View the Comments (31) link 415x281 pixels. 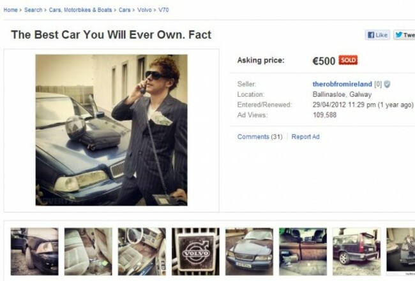click(x=260, y=136)
